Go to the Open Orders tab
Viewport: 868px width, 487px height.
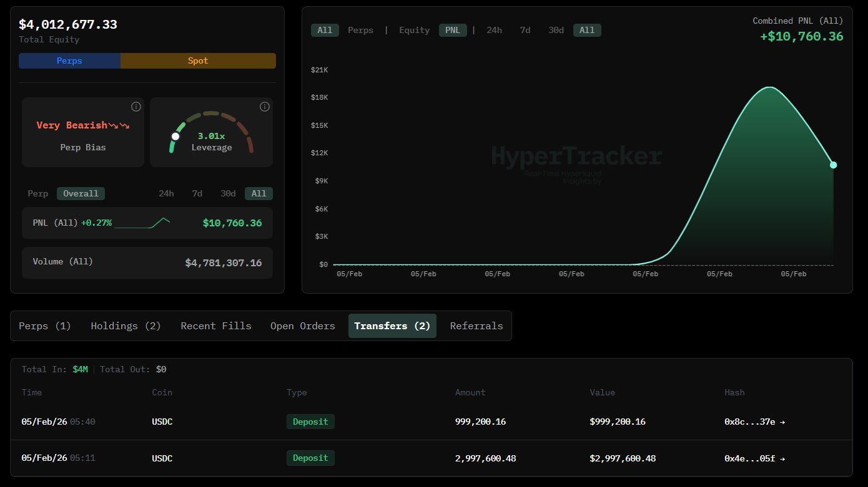pos(303,325)
